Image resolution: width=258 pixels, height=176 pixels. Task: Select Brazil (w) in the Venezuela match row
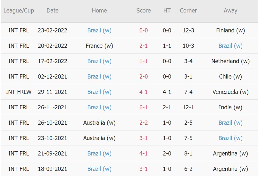pyautogui.click(x=99, y=92)
